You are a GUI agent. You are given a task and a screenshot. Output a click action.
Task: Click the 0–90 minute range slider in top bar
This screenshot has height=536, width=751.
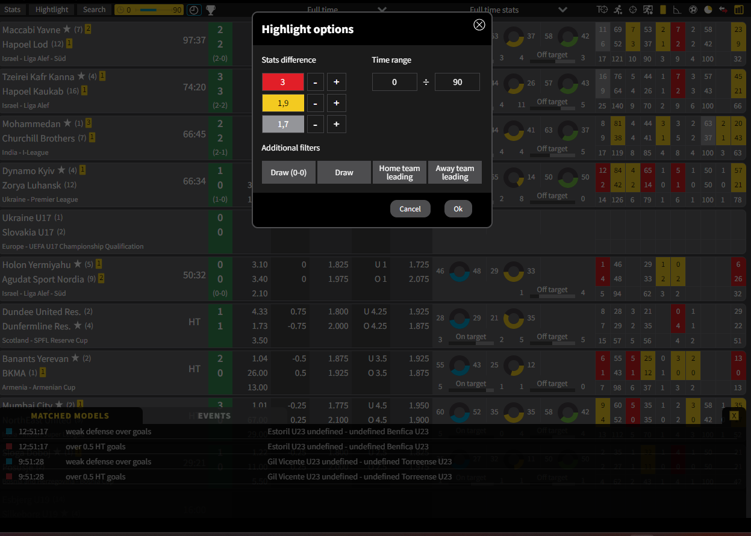coord(149,10)
